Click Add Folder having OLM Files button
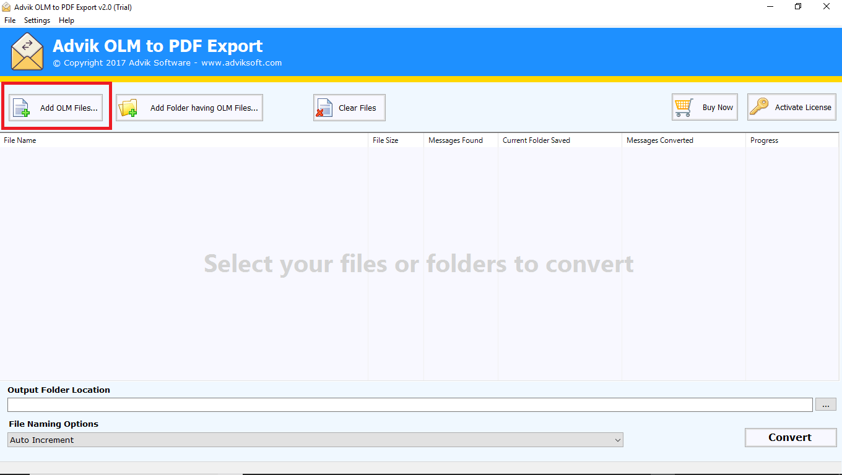This screenshot has width=842, height=475. [189, 107]
